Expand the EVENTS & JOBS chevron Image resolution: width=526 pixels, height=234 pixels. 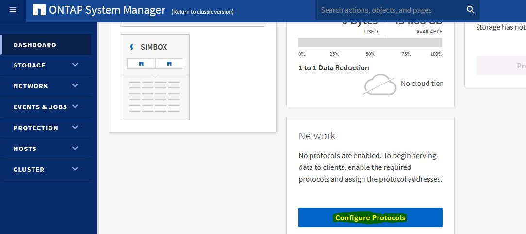75,106
